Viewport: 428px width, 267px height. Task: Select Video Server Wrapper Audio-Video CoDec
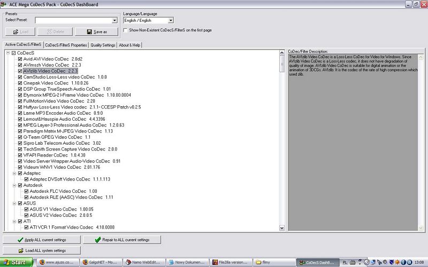(72, 161)
